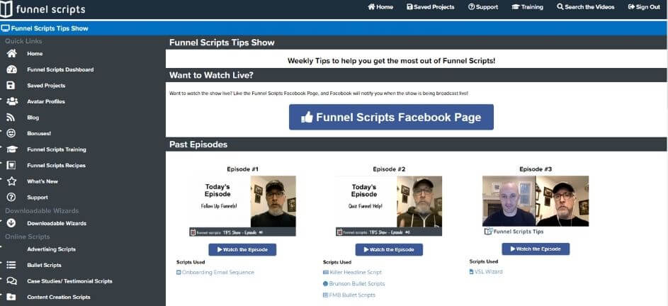The height and width of the screenshot is (306, 668).
Task: Open the Episode #2 video thumbnail
Action: [389, 206]
